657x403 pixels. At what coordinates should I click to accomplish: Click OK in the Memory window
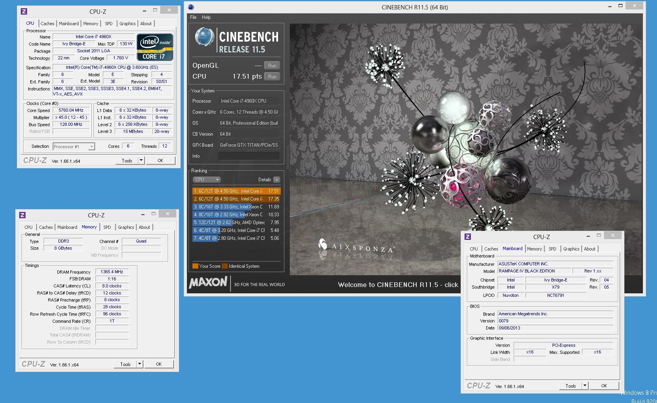coord(159,364)
